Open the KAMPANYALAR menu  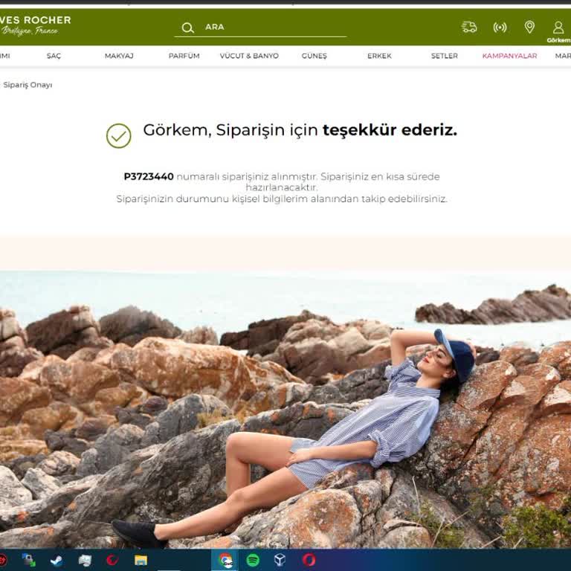coord(509,56)
